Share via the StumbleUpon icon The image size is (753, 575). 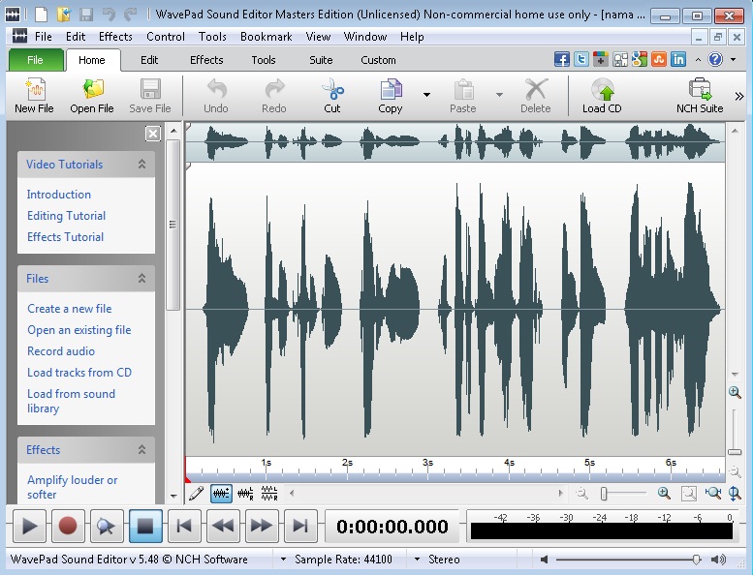click(659, 59)
